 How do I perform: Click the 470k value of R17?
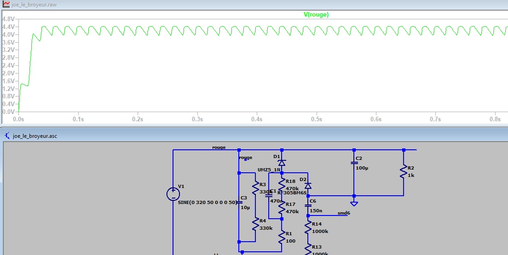[292, 212]
